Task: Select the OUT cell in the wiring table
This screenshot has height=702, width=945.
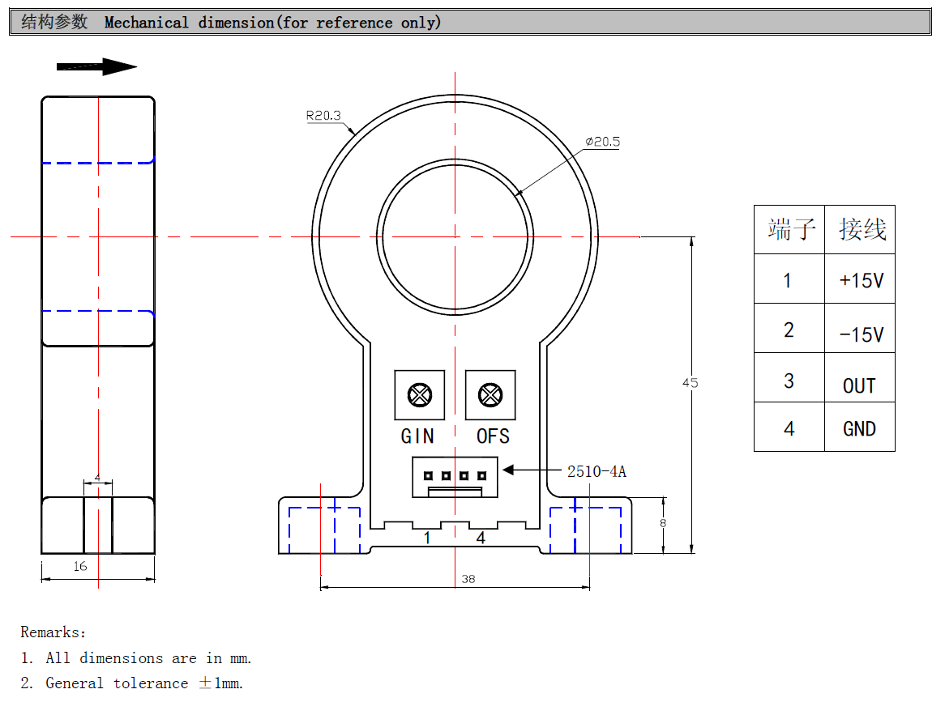Action: pos(859,385)
